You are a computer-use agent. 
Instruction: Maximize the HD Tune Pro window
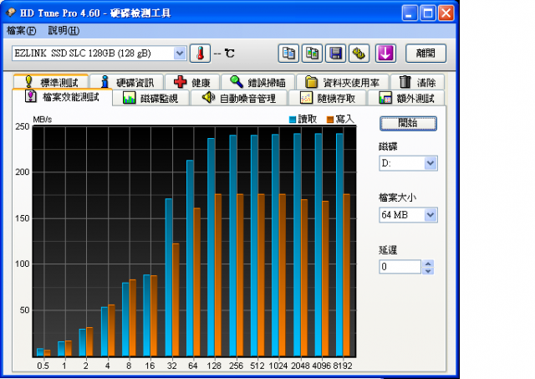428,13
